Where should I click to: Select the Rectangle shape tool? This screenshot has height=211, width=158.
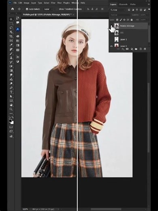click(x=11, y=101)
